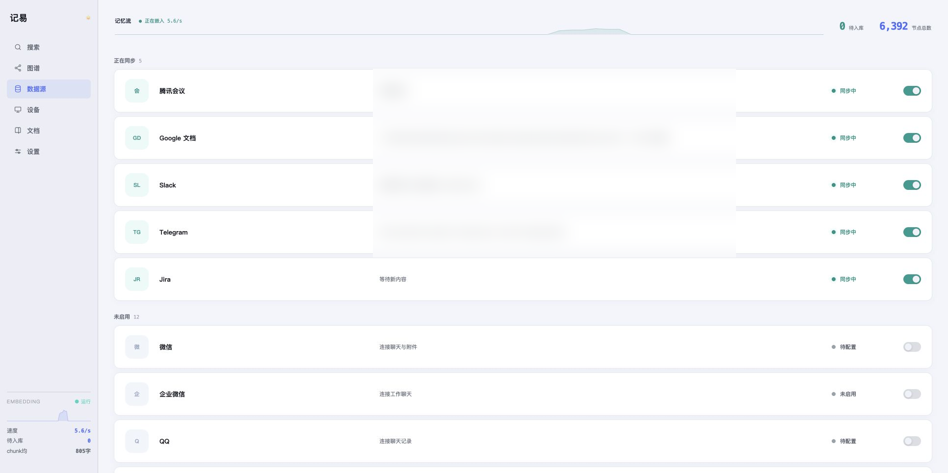This screenshot has width=948, height=473.
Task: Click the 腾讯会议 source icon tile
Action: 137,91
